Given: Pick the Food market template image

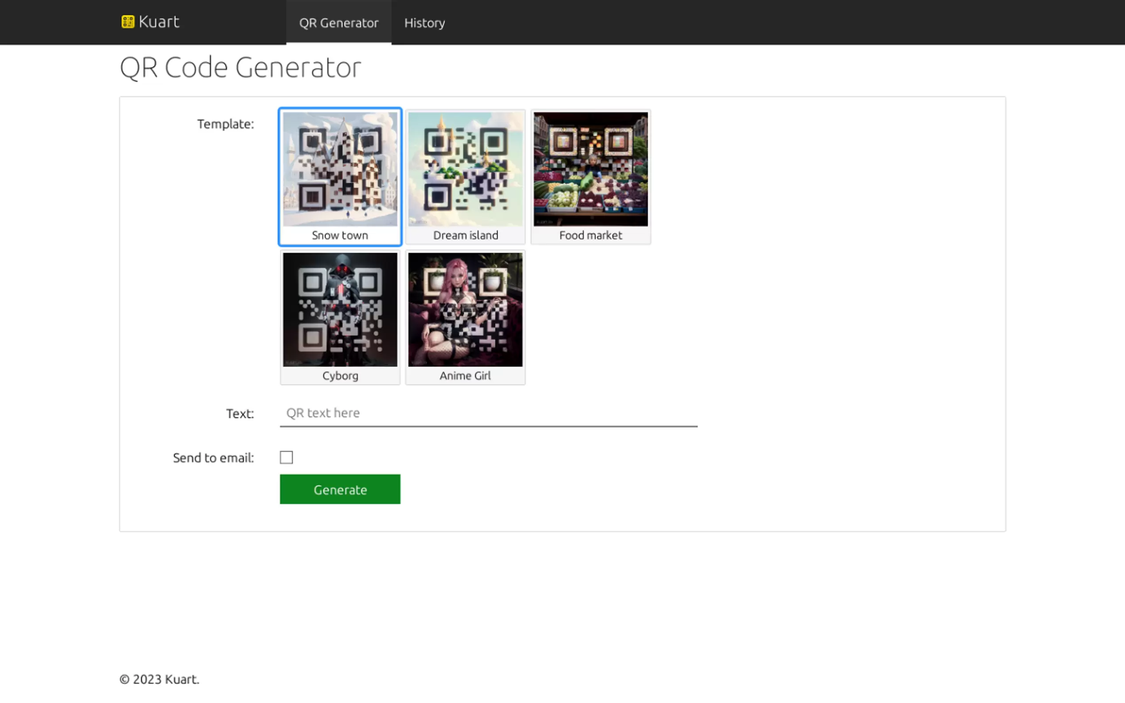Looking at the screenshot, I should [590, 169].
